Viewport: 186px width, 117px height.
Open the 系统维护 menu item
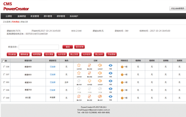[x=74, y=16]
